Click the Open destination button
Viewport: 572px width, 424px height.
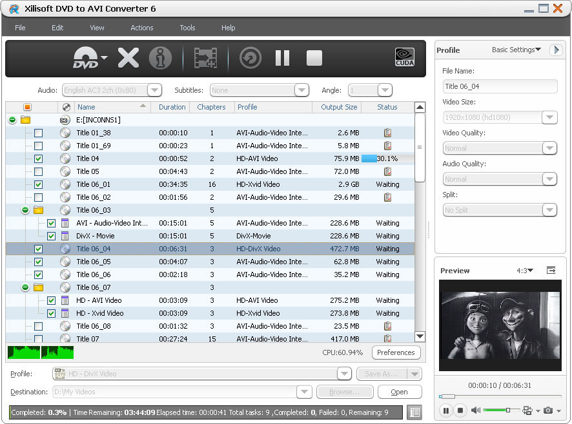point(399,392)
